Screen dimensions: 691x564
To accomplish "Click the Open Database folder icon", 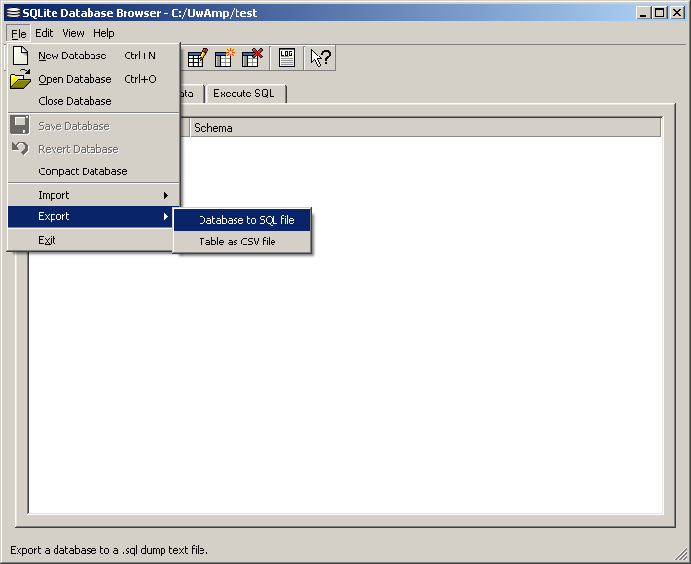I will pos(20,79).
